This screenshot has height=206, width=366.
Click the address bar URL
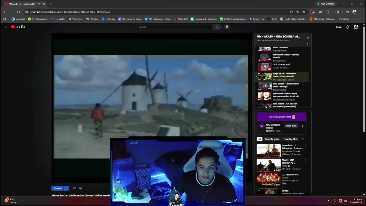(70, 12)
